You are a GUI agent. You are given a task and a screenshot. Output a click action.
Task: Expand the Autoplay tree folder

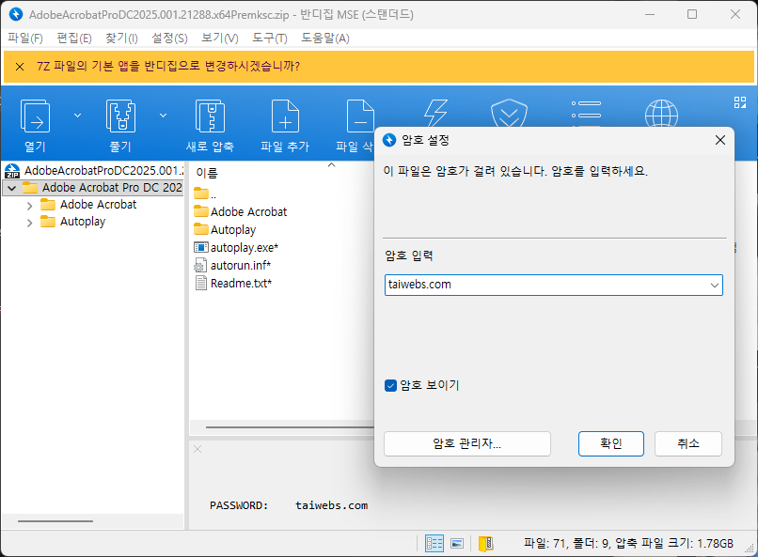pyautogui.click(x=29, y=223)
